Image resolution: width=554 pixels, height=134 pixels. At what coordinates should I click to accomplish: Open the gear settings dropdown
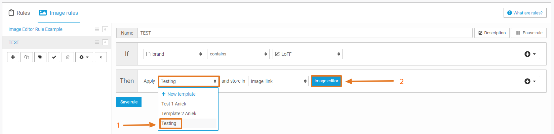click(84, 57)
